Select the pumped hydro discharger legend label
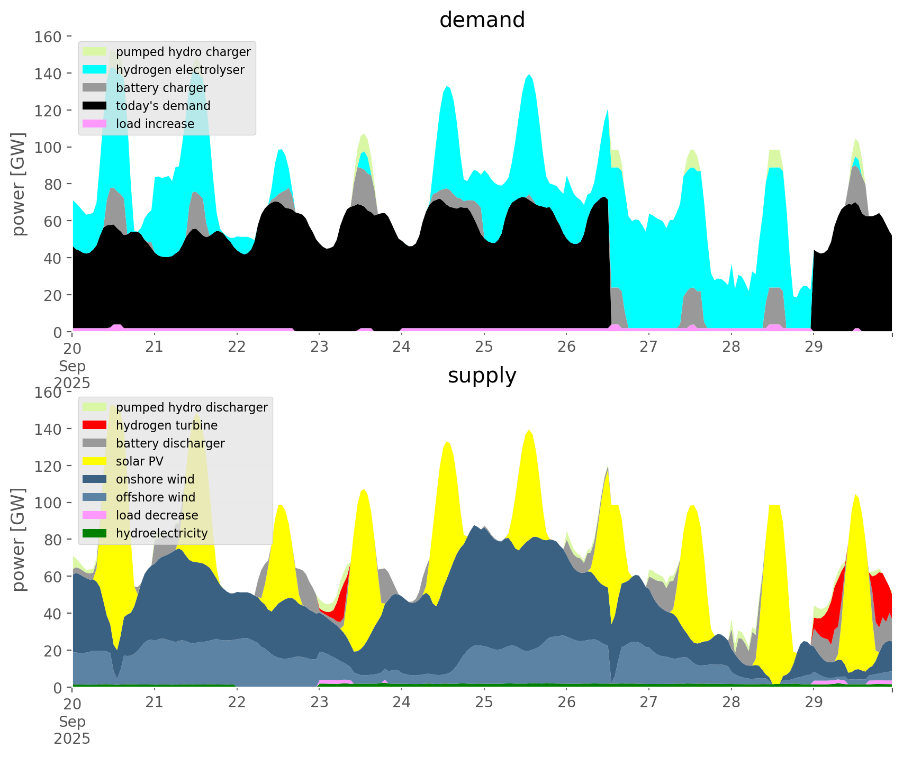The width and height of the screenshot is (903, 757). click(x=192, y=407)
